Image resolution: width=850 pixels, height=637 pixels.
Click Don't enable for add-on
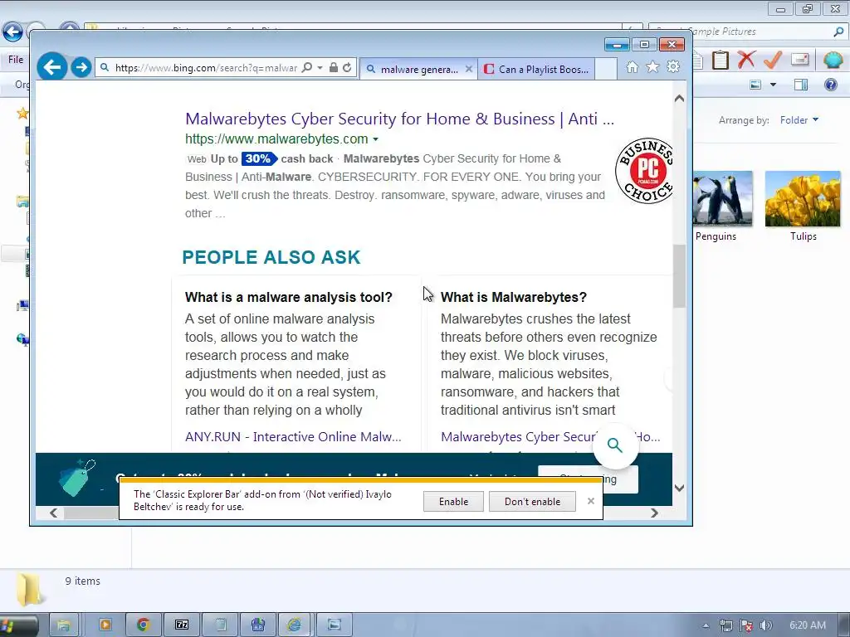pyautogui.click(x=532, y=502)
